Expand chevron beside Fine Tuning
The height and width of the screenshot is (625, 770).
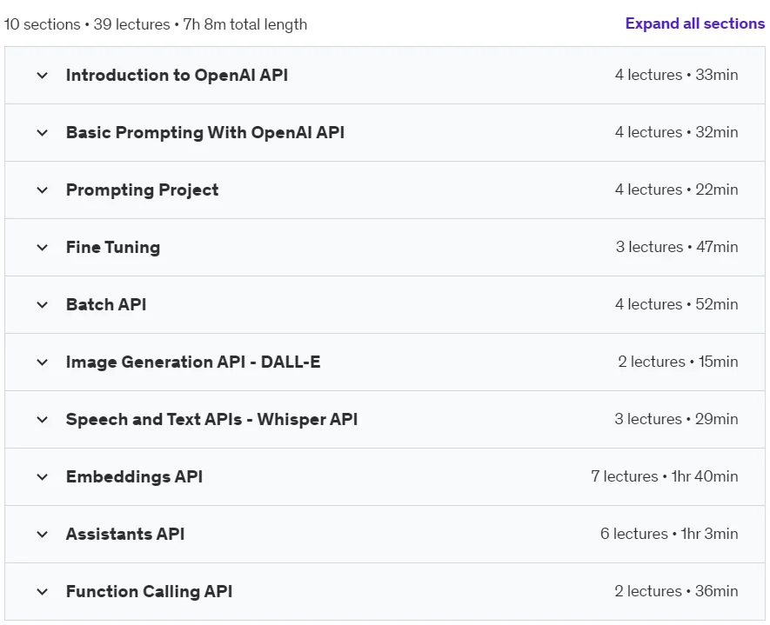[43, 248]
